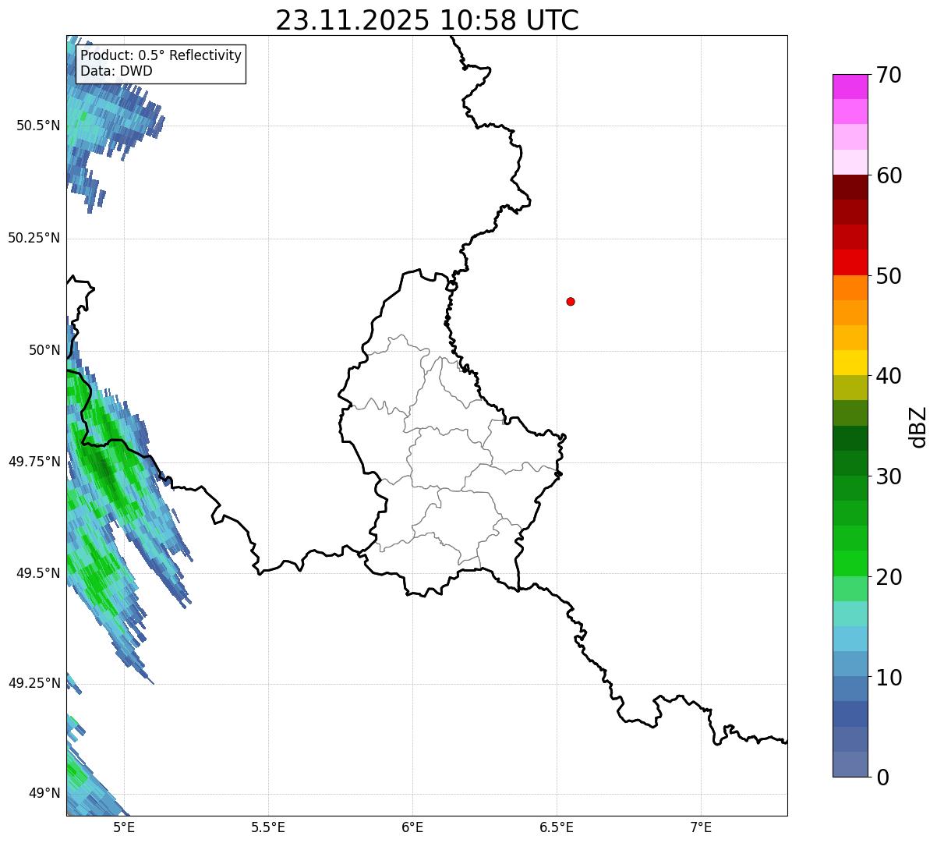The height and width of the screenshot is (843, 937).
Task: Click the 5.5°E longitude tick label
Action: coord(268,827)
